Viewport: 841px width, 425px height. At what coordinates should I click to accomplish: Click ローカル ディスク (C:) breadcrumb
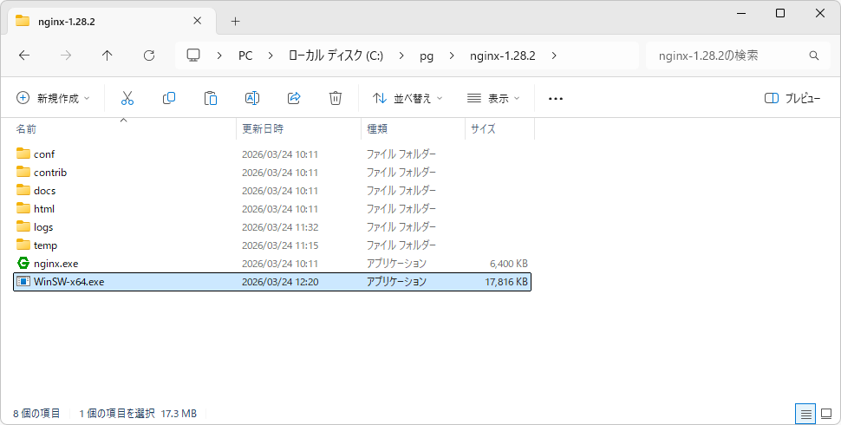point(336,56)
